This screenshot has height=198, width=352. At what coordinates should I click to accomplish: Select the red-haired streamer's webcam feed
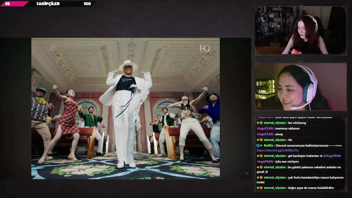tap(301, 31)
